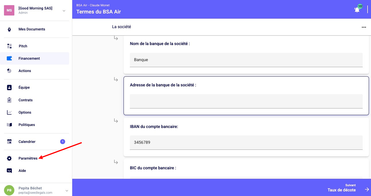Select the La société section tab
The height and width of the screenshot is (196, 371).
[122, 27]
